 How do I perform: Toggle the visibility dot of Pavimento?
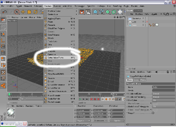tap(143, 18)
